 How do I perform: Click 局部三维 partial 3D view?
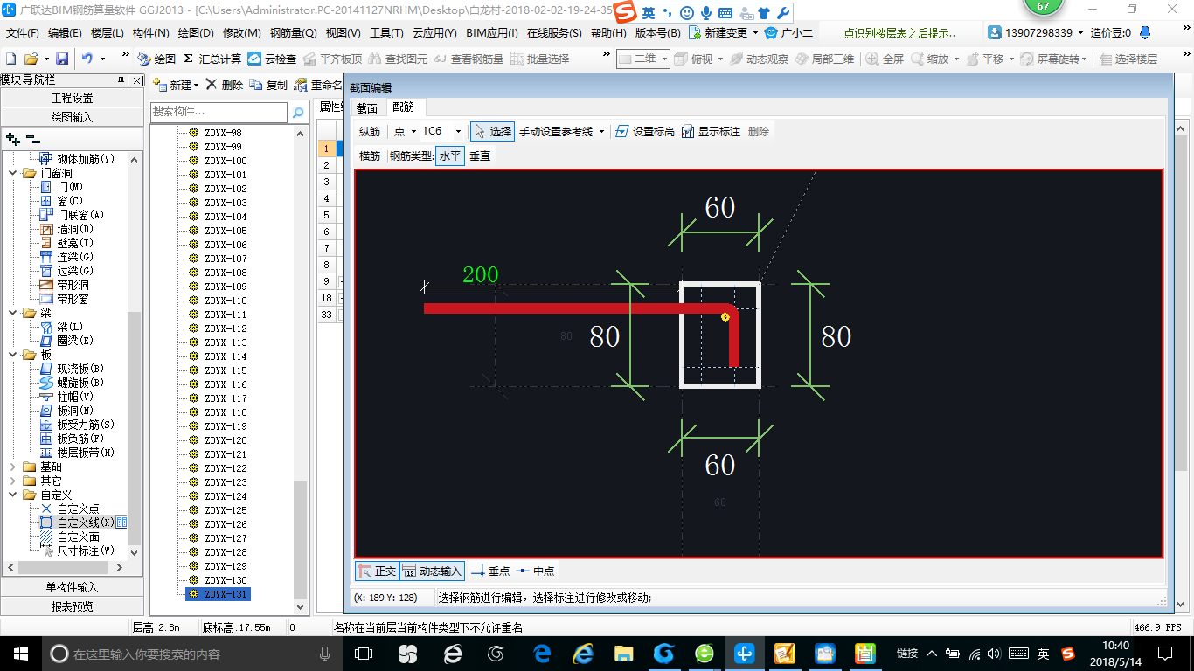(x=824, y=59)
